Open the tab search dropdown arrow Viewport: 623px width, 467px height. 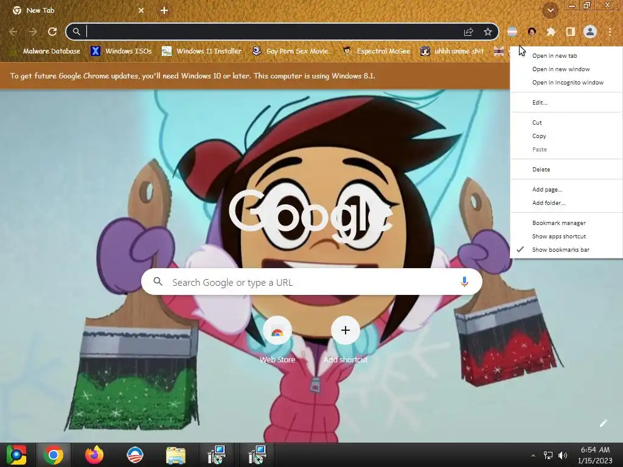point(550,11)
